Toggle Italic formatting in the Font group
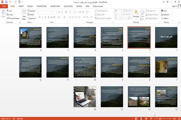The image size is (181, 120). [x=43, y=17]
